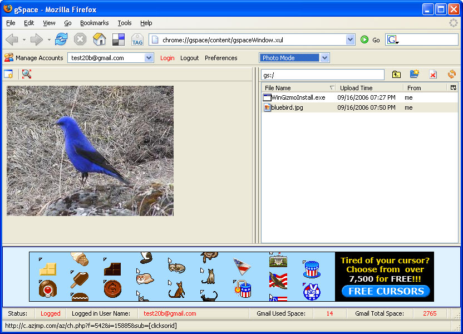The width and height of the screenshot is (463, 334).
Task: Click the new window icon above the photo
Action: coord(8,74)
